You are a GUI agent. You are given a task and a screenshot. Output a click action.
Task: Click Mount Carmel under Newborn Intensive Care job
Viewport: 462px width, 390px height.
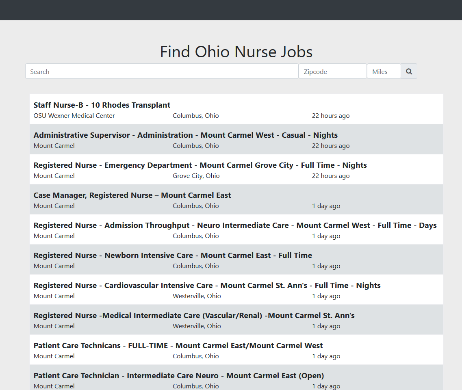pos(54,266)
